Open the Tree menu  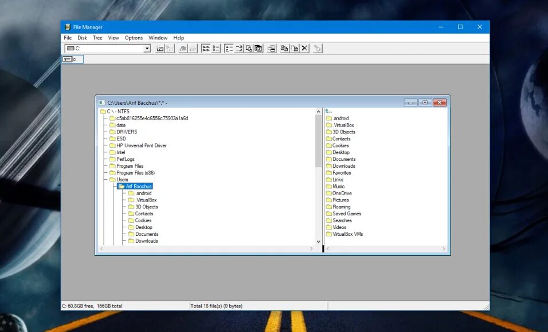click(x=97, y=38)
